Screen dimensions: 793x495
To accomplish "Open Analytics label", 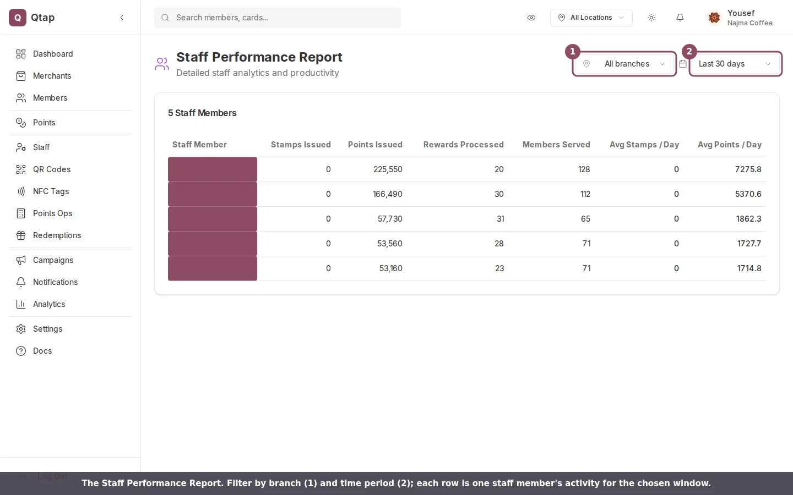I will point(49,304).
